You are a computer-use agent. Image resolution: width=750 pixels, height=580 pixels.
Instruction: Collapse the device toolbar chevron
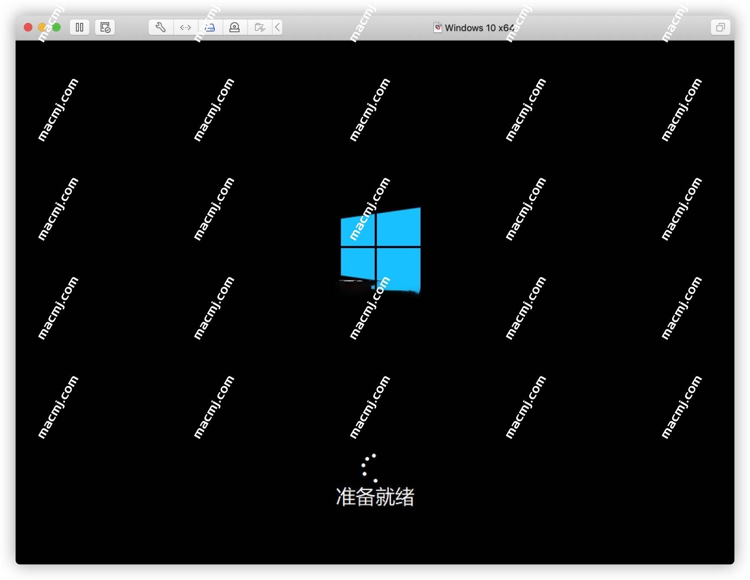coord(278,27)
